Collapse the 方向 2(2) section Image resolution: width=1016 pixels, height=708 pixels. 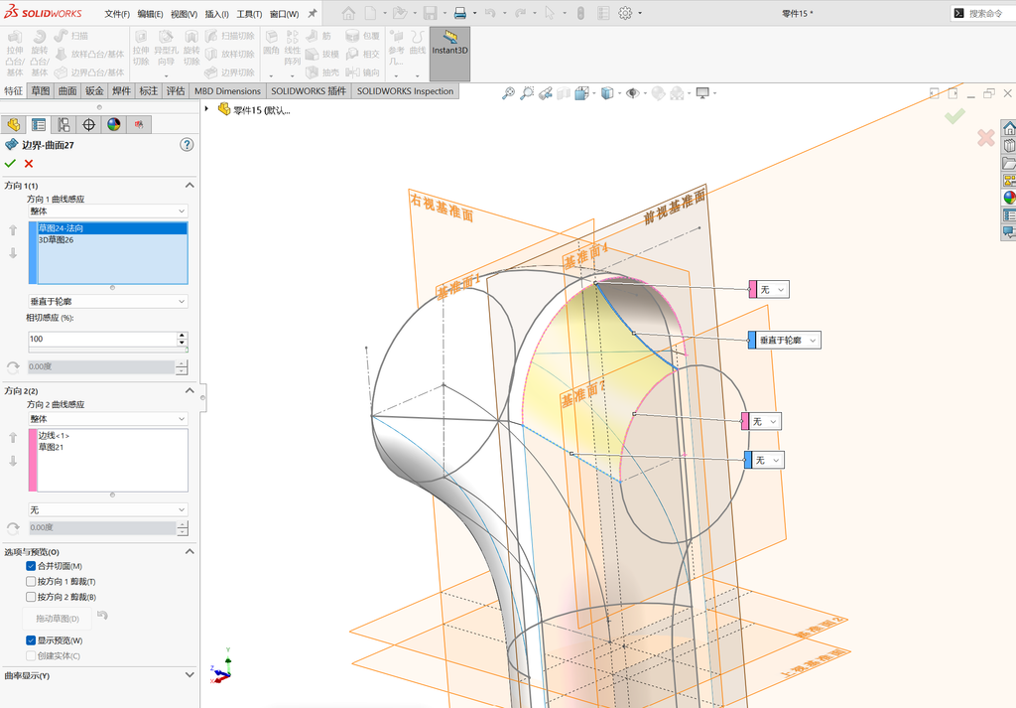(x=190, y=390)
